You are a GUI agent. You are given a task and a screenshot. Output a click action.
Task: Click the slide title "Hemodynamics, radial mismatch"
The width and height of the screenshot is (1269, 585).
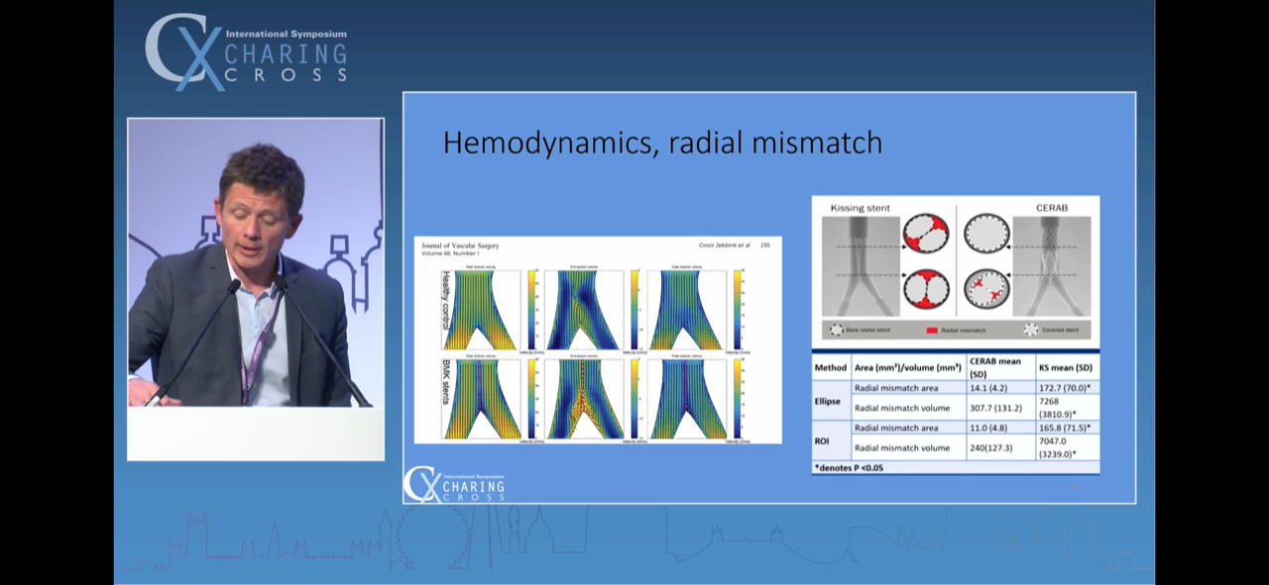coord(662,143)
